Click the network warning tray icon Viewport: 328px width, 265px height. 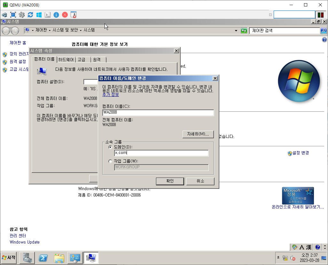coord(285,258)
